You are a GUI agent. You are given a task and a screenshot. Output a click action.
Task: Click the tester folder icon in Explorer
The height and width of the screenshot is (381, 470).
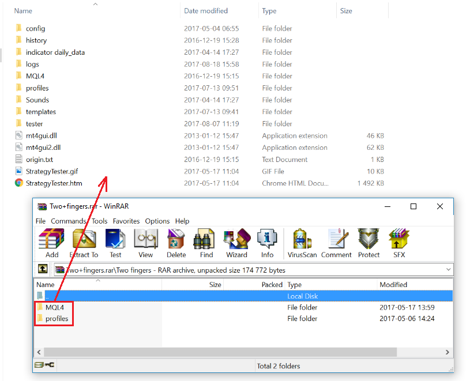[18, 123]
